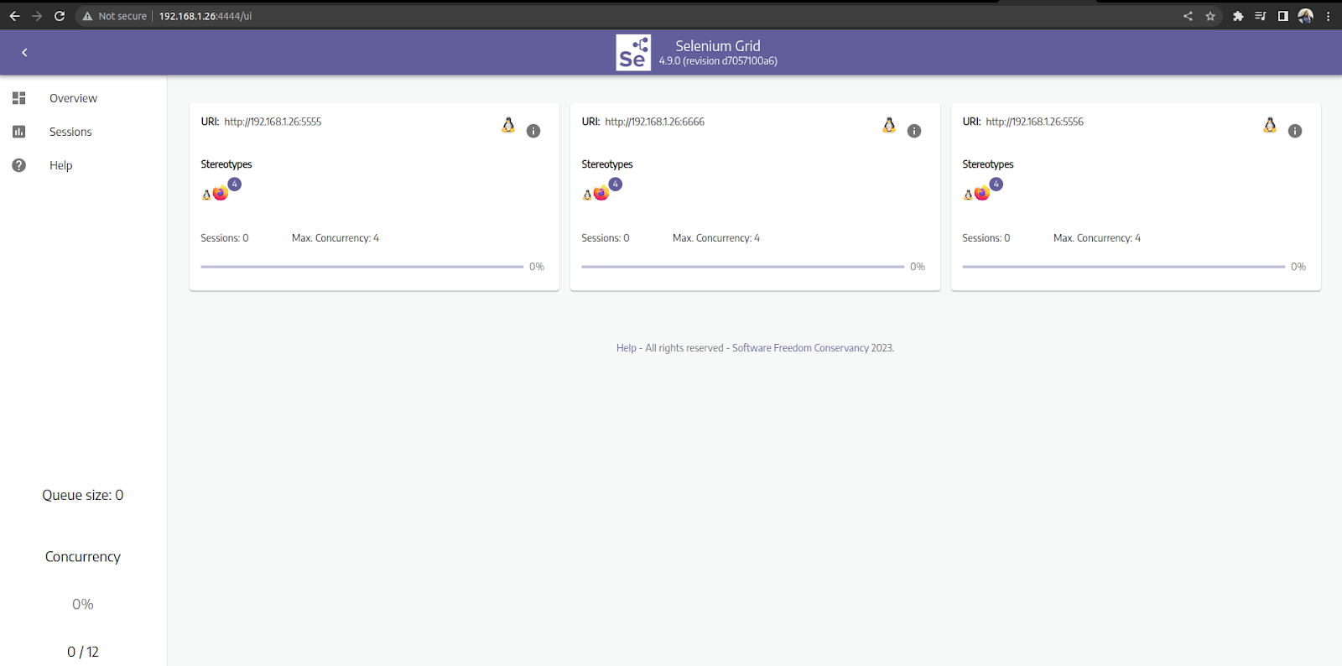Click Stereotypes label on node 5556 card
The height and width of the screenshot is (666, 1342).
988,164
